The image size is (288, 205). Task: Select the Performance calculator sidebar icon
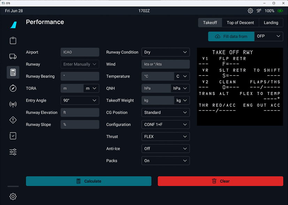pyautogui.click(x=13, y=72)
